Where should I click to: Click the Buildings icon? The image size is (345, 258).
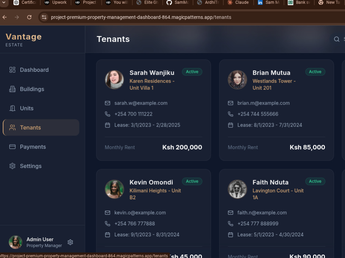(12, 89)
